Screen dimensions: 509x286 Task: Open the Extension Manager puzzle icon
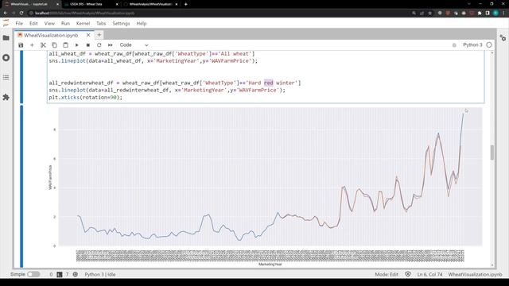(x=6, y=97)
